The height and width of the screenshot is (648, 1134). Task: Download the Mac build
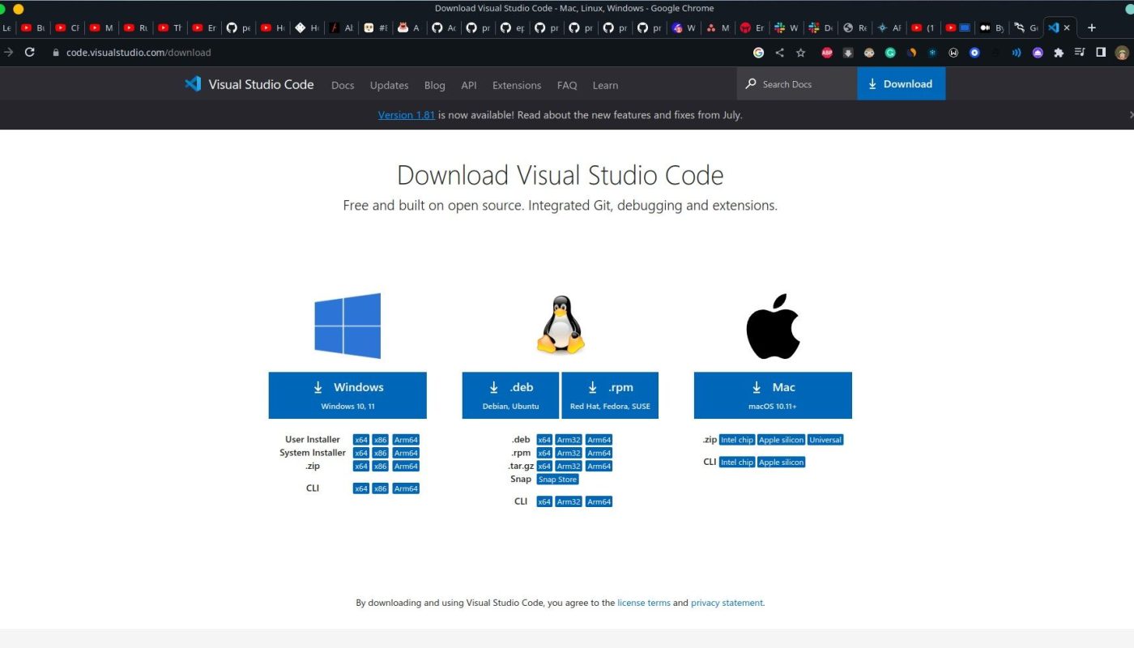tap(773, 395)
